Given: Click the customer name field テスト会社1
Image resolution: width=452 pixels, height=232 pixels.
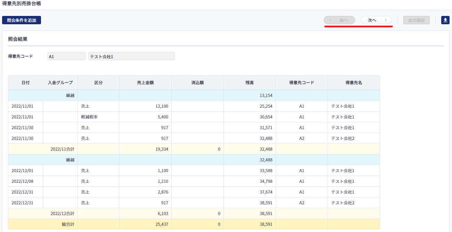Looking at the screenshot, I should coord(132,56).
